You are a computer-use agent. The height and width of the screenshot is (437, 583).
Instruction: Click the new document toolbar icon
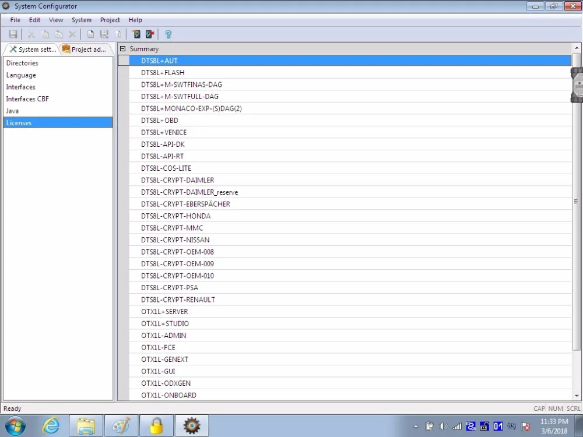tap(90, 34)
